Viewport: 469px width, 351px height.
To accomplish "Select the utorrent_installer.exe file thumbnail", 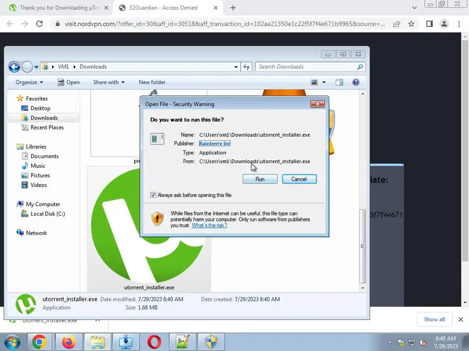I will pos(149,229).
